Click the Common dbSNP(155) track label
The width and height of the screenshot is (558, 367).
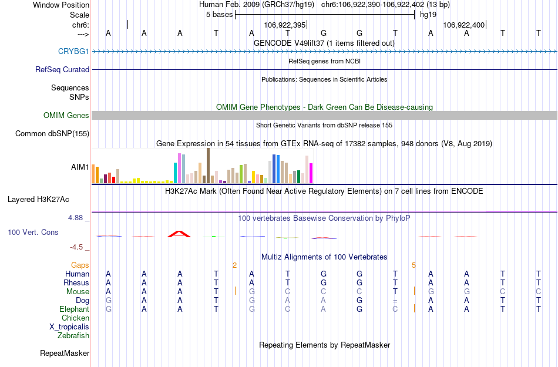click(x=52, y=134)
